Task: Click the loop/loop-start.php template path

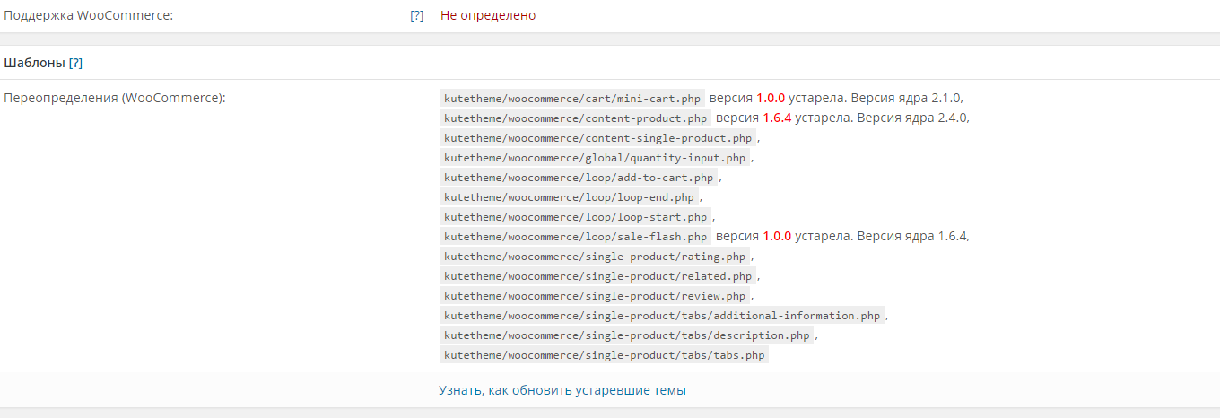Action: click(x=576, y=216)
